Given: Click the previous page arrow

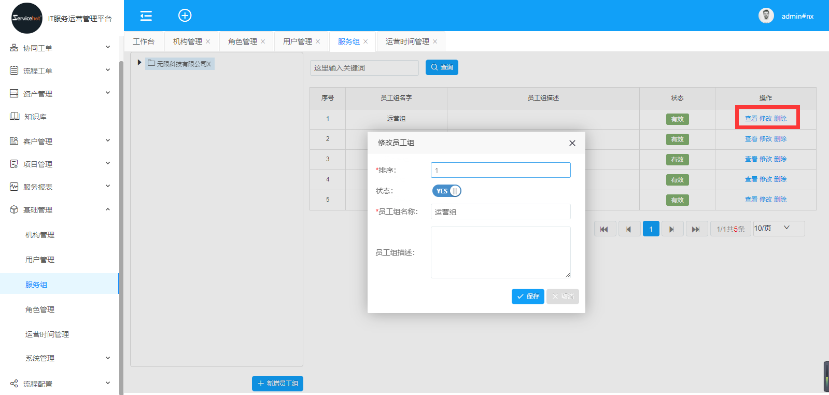Looking at the screenshot, I should click(628, 229).
